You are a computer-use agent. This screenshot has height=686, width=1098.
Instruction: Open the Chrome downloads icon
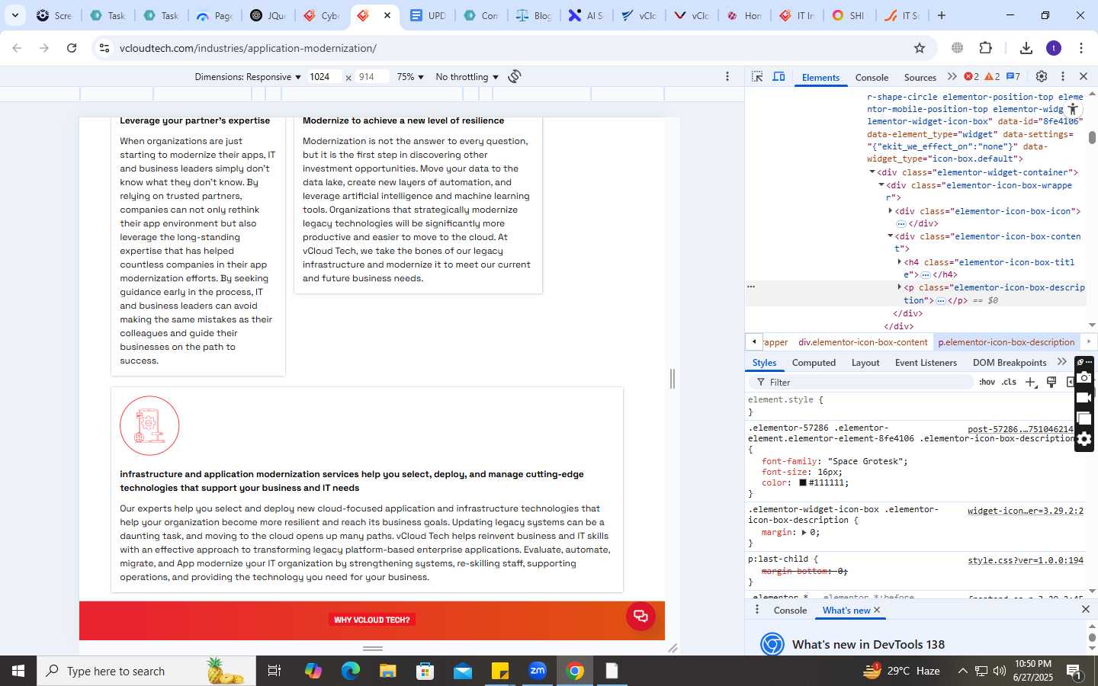point(1026,48)
